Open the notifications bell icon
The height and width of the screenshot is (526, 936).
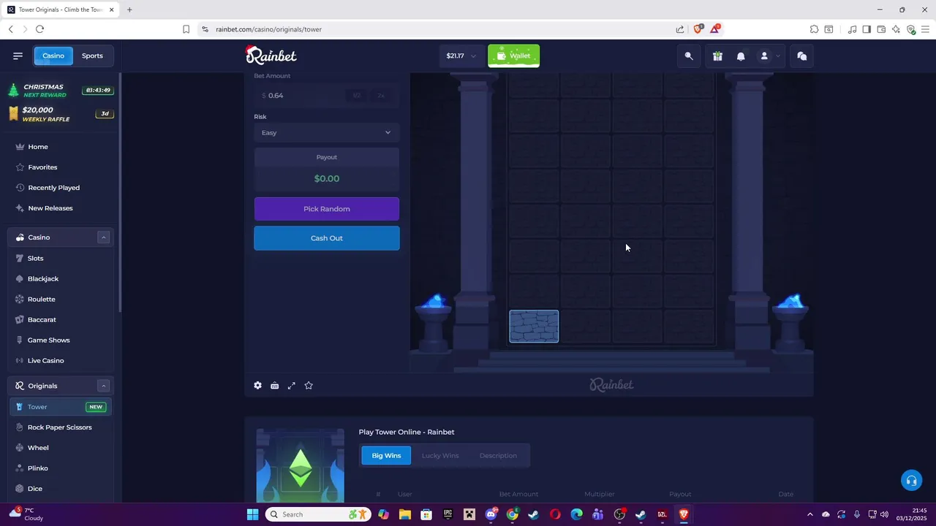(741, 56)
